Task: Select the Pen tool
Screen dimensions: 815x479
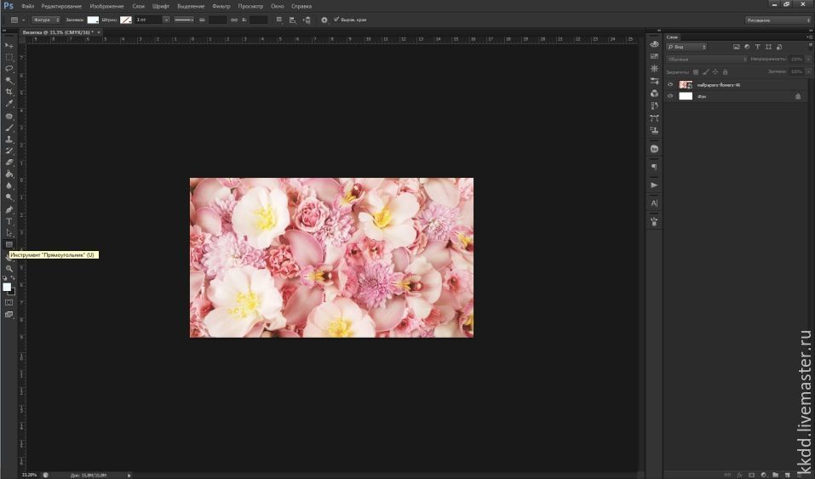Action: click(9, 210)
